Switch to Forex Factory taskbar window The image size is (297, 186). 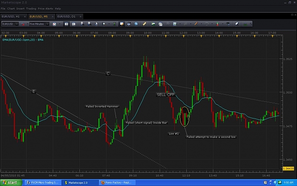pos(117,183)
